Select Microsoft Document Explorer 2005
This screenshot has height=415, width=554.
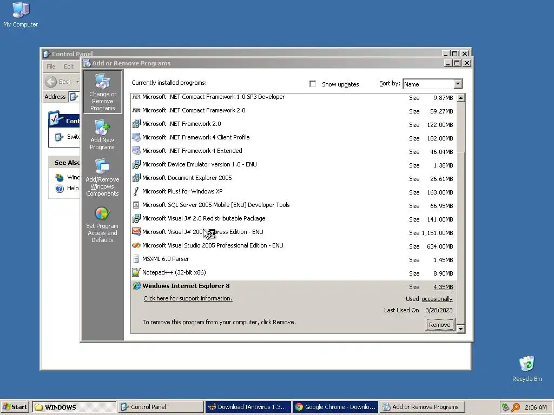[x=293, y=178]
